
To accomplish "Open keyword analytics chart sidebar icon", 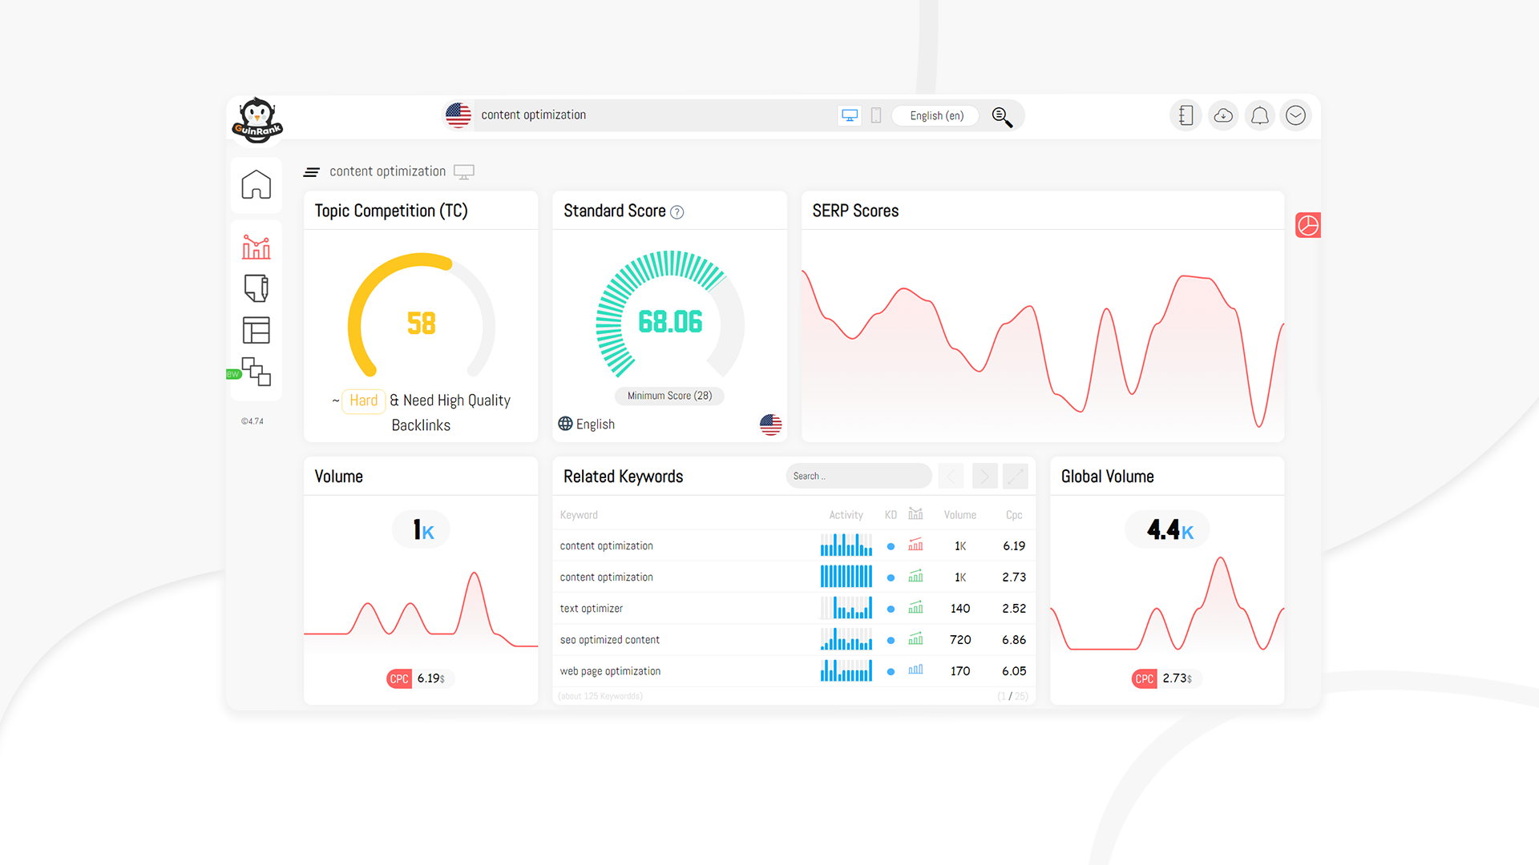I will point(256,247).
